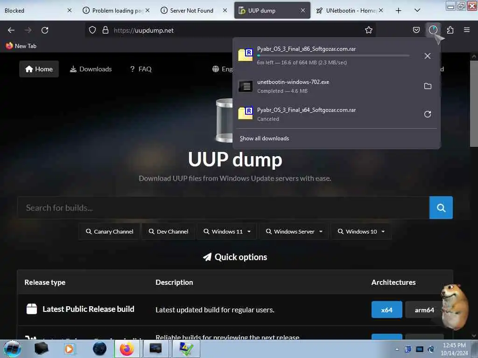Expand the Windows 10 dropdown

pyautogui.click(x=361, y=232)
